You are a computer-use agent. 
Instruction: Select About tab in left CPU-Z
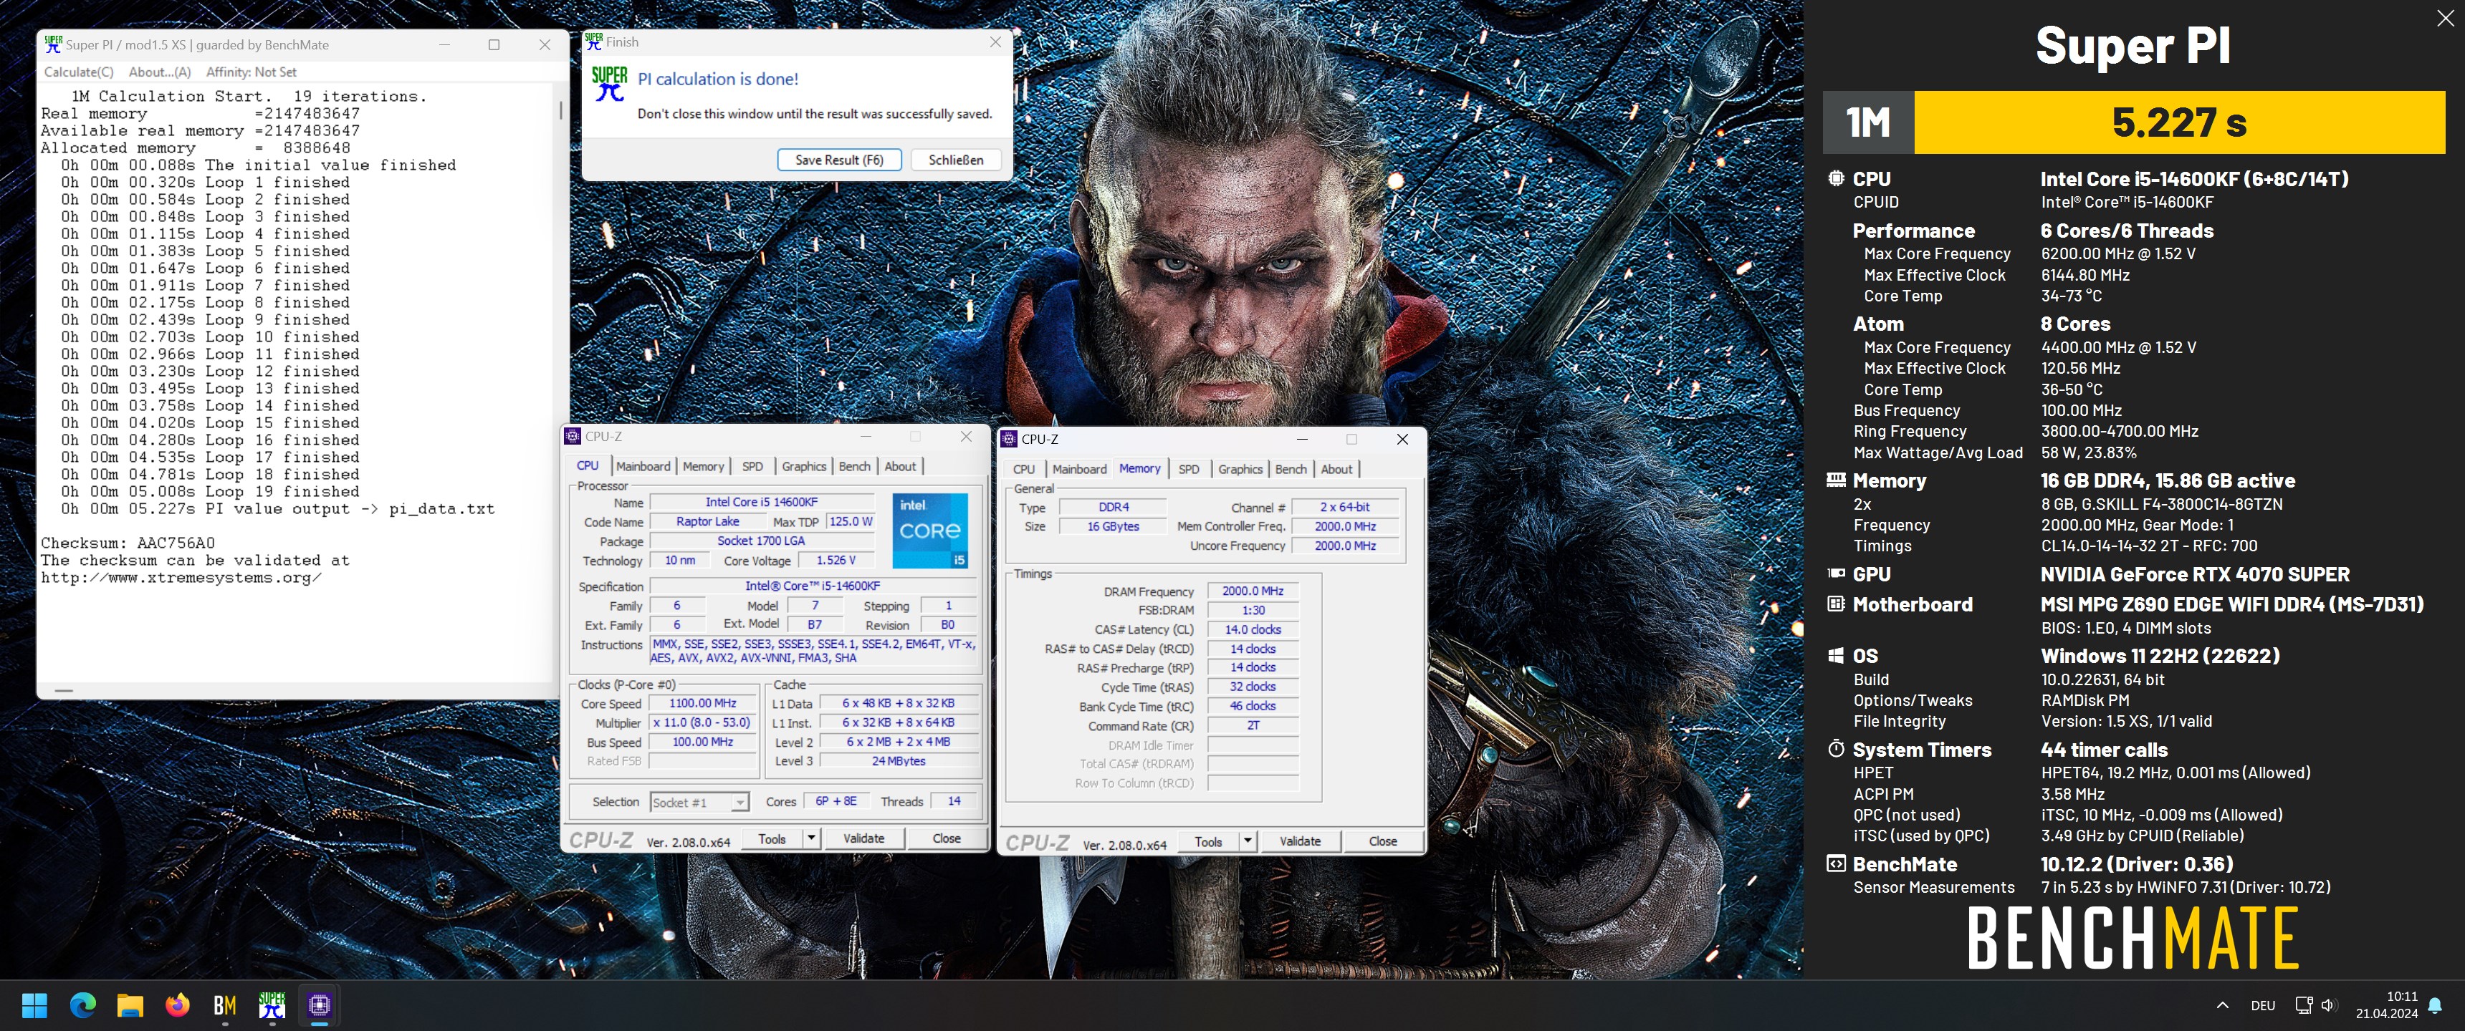(x=899, y=466)
